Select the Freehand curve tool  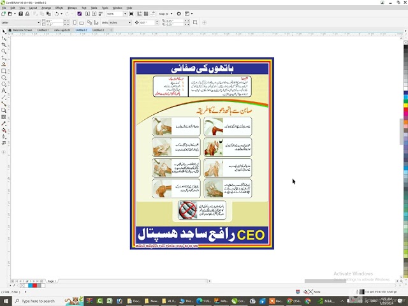tap(4, 58)
